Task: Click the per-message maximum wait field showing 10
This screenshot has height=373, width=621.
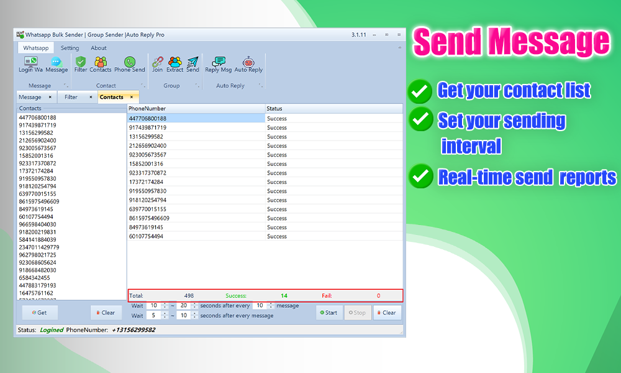Action: (183, 316)
